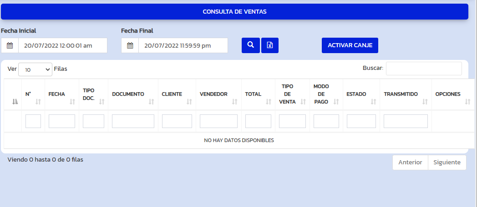Click the Excel export icon button
The height and width of the screenshot is (207, 477).
tap(269, 45)
